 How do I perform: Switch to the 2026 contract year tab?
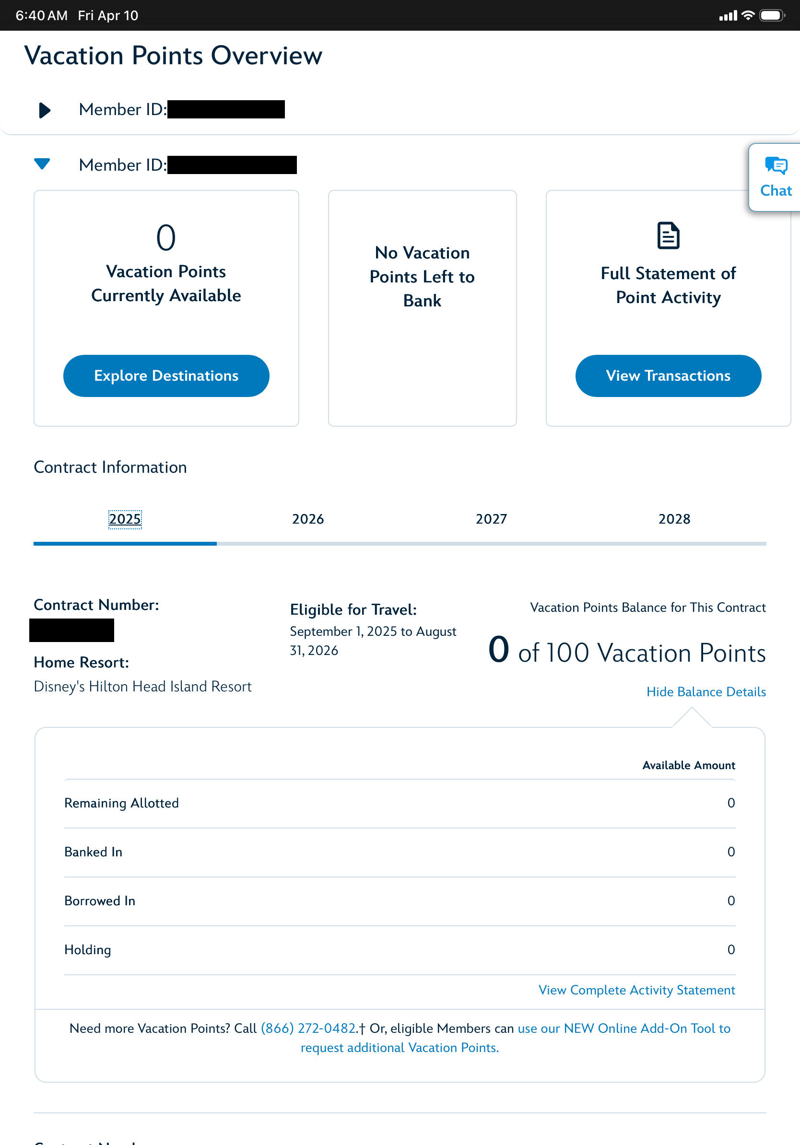point(308,519)
